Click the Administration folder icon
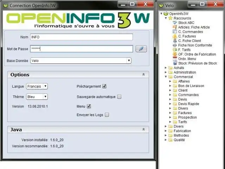The image size is (225, 169). [170, 72]
